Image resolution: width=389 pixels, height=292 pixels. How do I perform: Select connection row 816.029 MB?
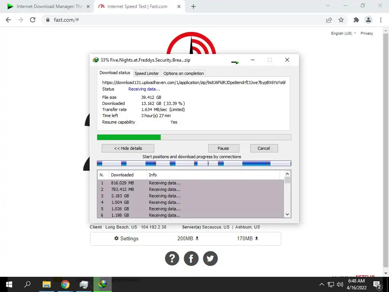tap(191, 183)
